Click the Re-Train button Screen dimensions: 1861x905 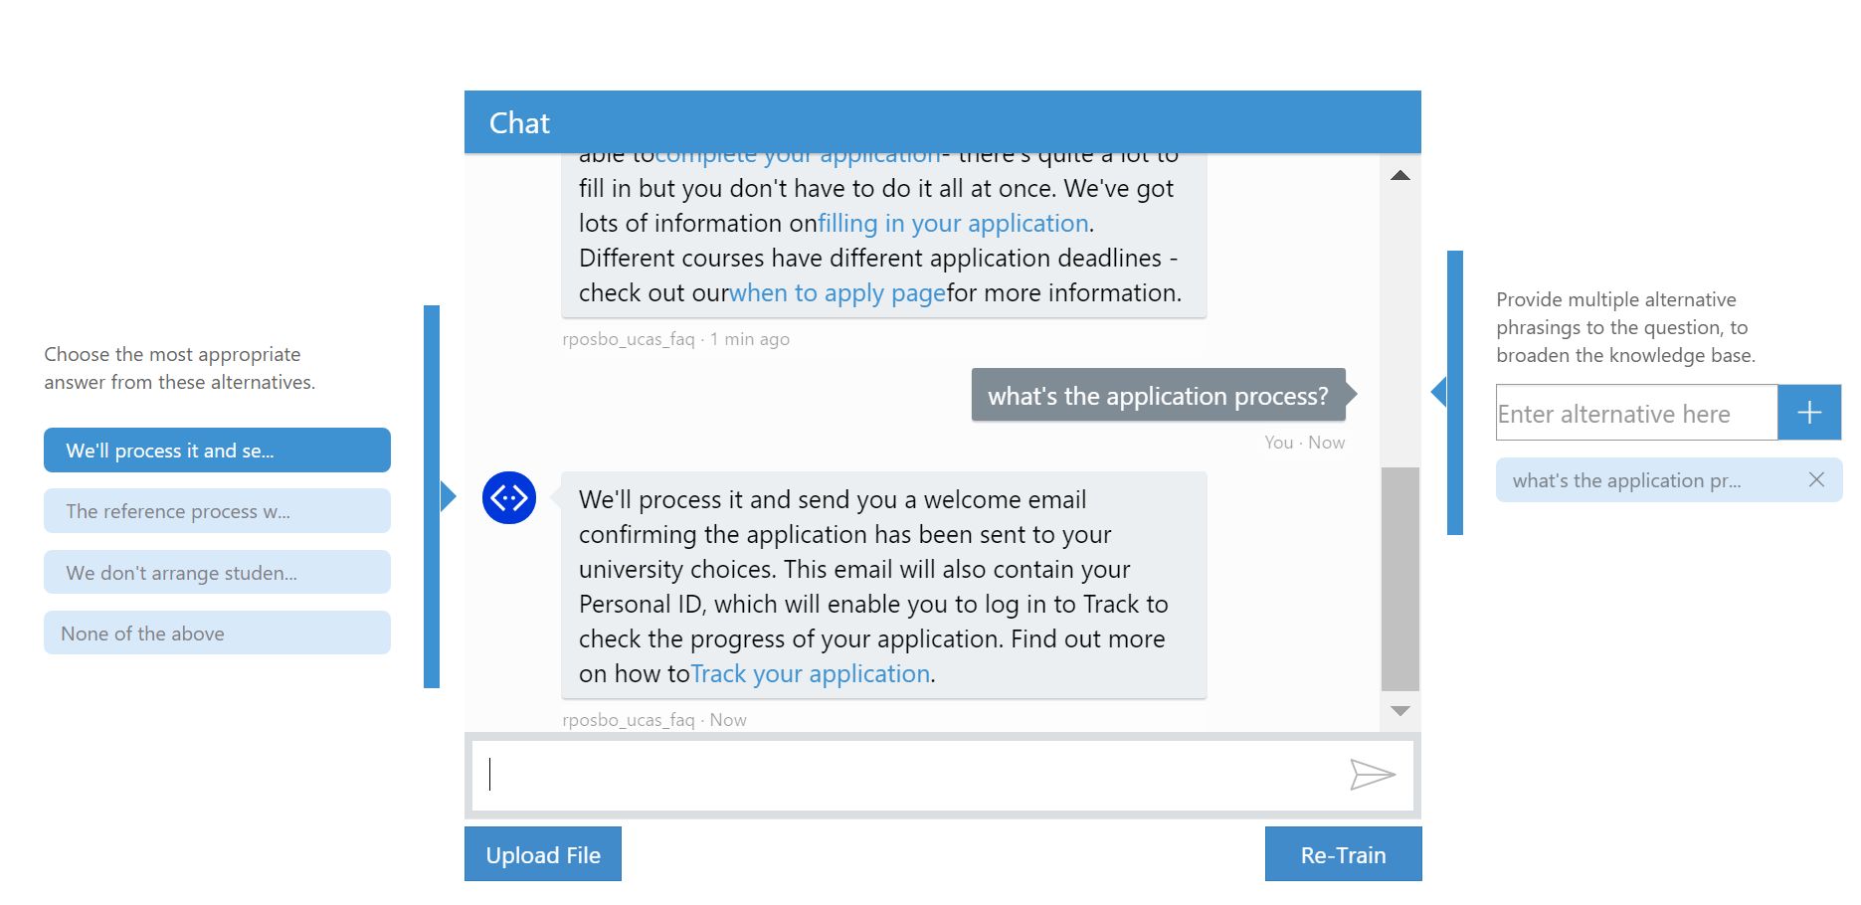pyautogui.click(x=1343, y=854)
